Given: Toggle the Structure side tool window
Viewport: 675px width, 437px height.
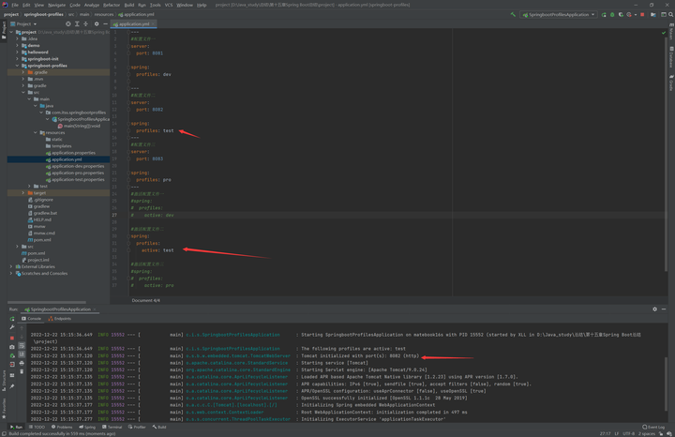Looking at the screenshot, I should pyautogui.click(x=3, y=380).
